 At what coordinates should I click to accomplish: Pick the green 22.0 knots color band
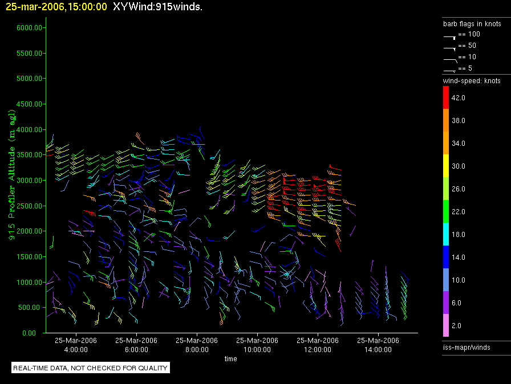click(447, 211)
